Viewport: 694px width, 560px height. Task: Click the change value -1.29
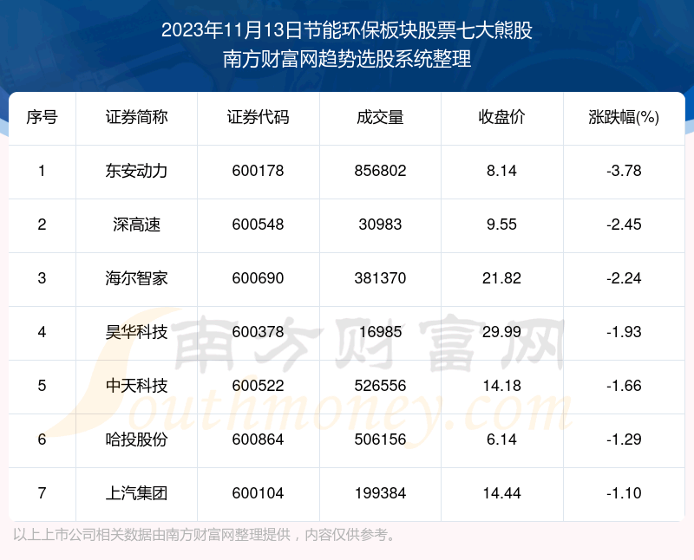coord(624,440)
